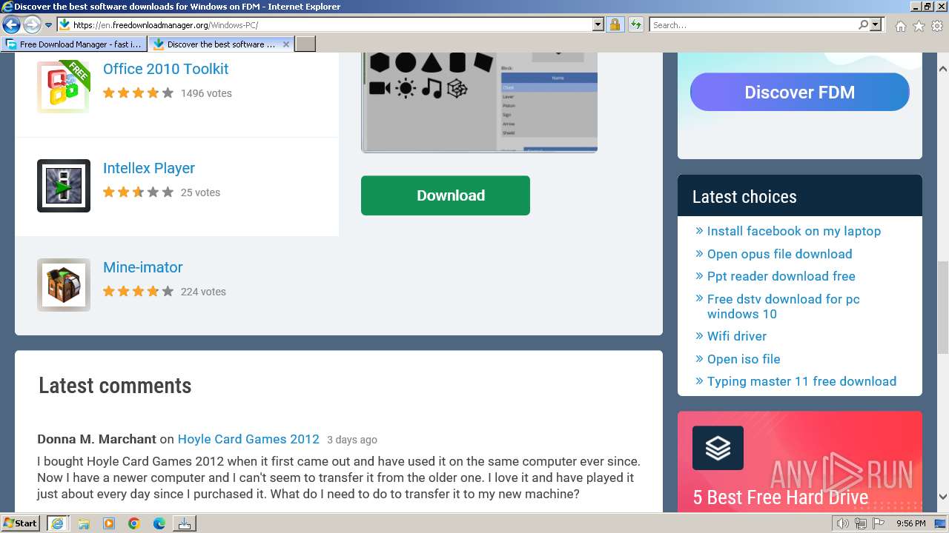Image resolution: width=949 pixels, height=533 pixels.
Task: Click the refresh page icon
Action: (x=635, y=24)
